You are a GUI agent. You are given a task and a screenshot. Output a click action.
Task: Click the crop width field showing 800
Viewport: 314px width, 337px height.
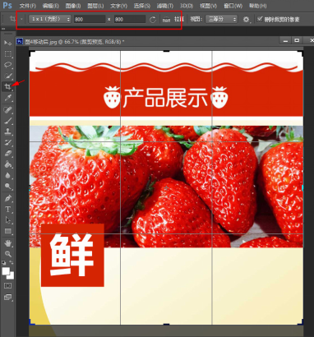click(x=90, y=19)
